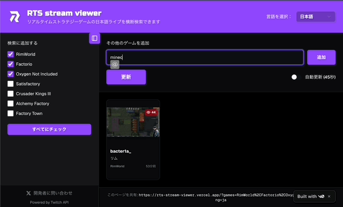The image size is (343, 207).
Task: Check the Alchemy Factory checkbox
Action: point(11,103)
